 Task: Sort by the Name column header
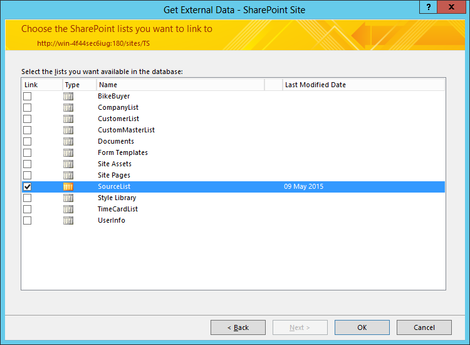pos(180,85)
